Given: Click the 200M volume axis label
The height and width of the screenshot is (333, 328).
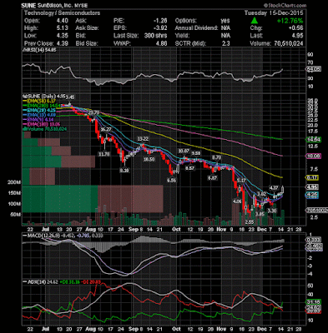Looking at the screenshot, I should 14,182.
